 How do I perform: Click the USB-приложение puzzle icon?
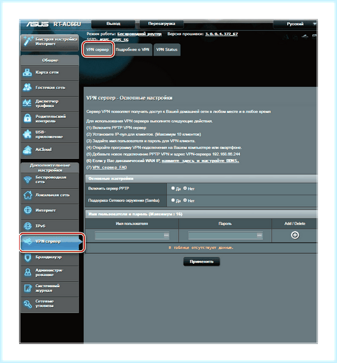pos(28,134)
